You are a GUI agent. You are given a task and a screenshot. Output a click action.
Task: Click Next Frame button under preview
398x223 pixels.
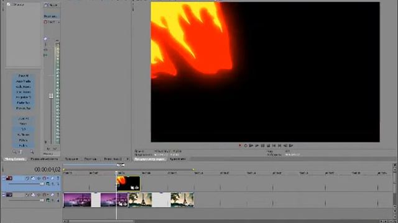(291, 146)
